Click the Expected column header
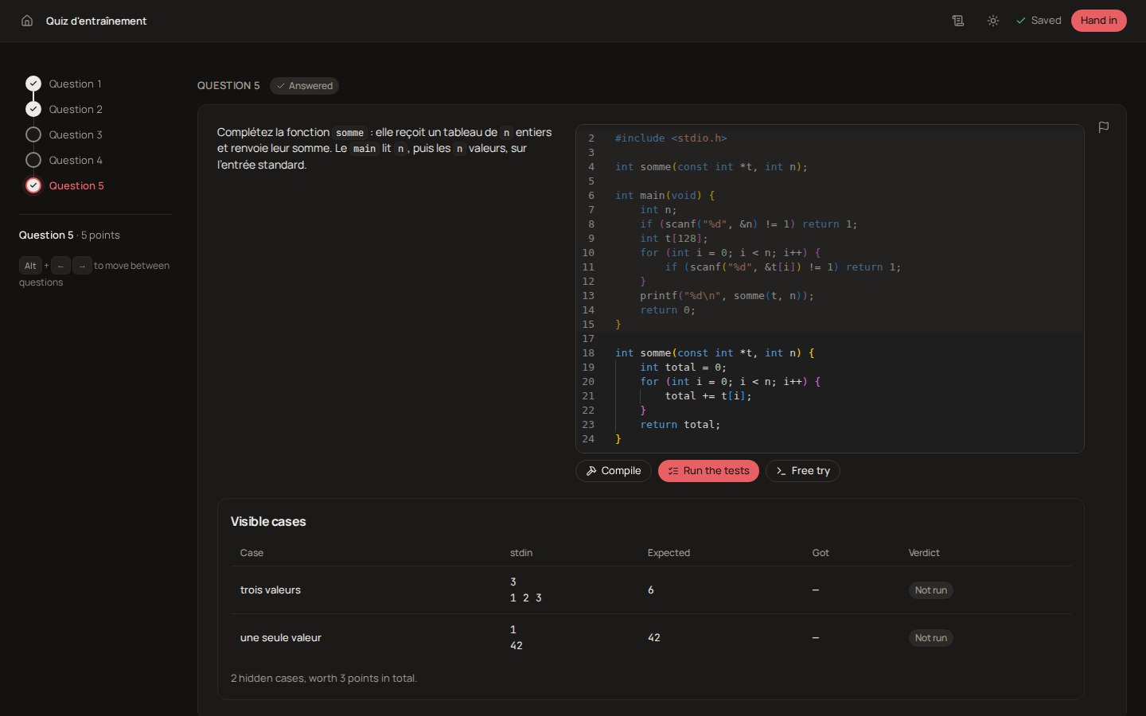1146x716 pixels. (668, 553)
